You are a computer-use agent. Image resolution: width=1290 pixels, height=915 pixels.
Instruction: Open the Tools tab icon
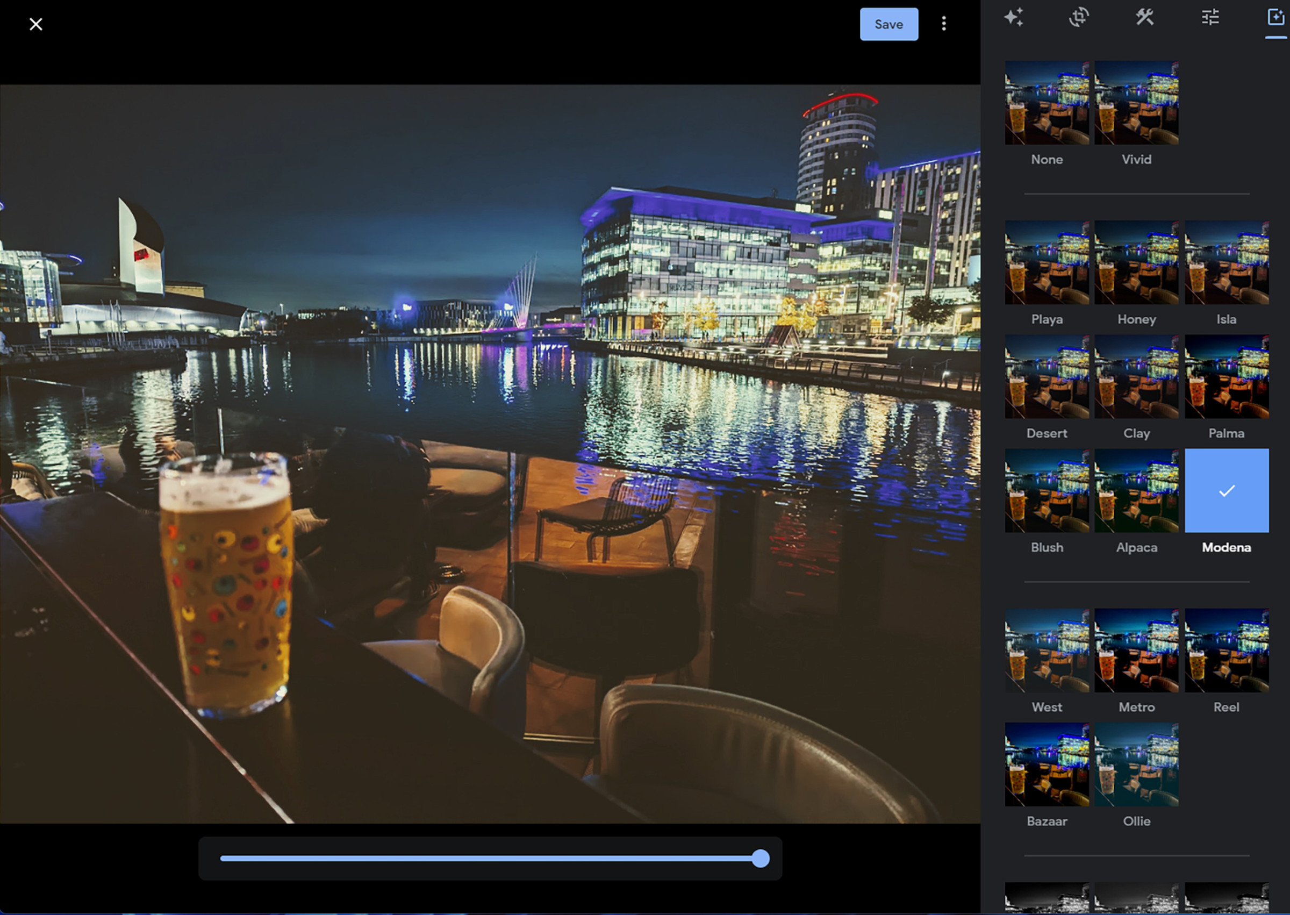[1145, 17]
